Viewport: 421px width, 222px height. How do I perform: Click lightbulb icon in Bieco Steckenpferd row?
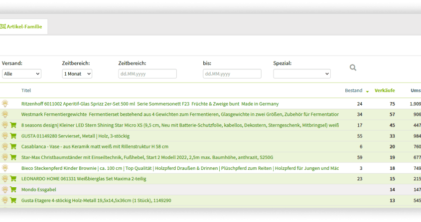coord(5,168)
